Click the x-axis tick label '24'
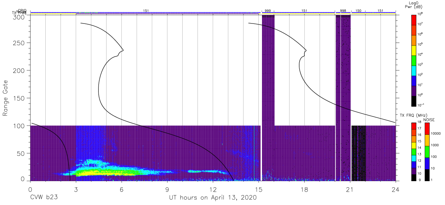445x205 pixels. click(396, 189)
